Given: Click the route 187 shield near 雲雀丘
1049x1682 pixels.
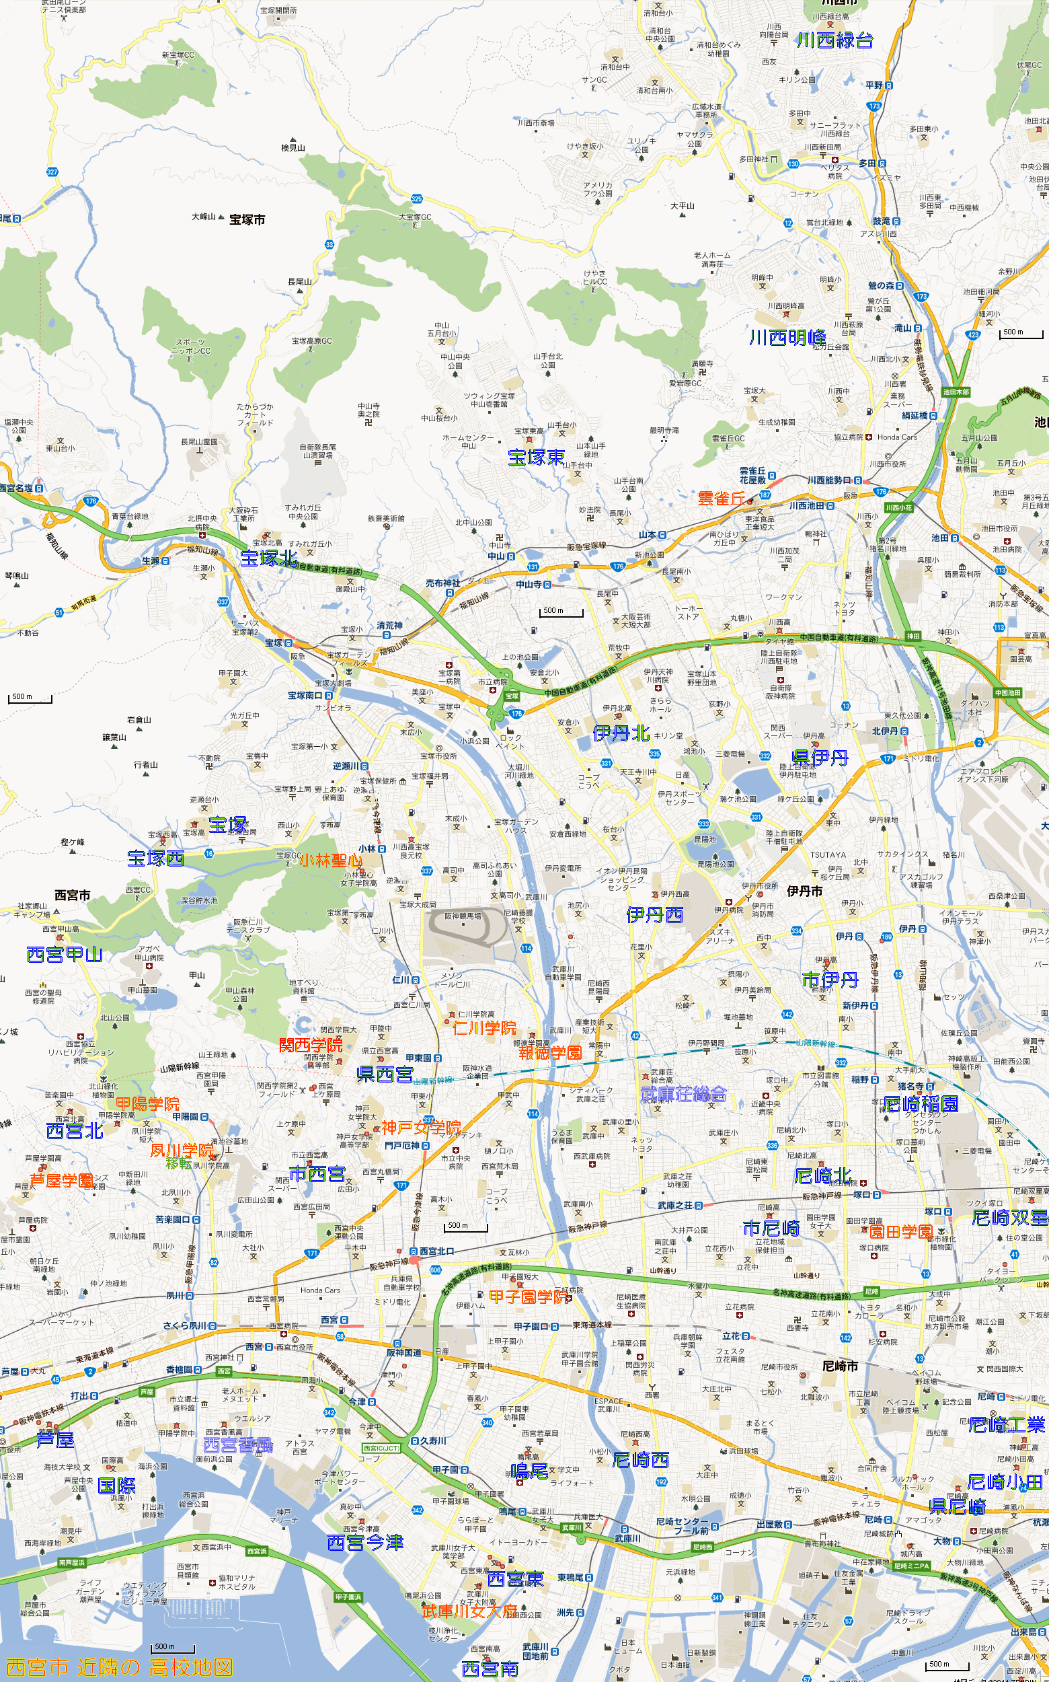Looking at the screenshot, I should point(765,495).
